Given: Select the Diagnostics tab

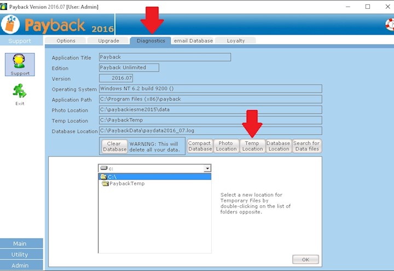Looking at the screenshot, I should pos(150,41).
